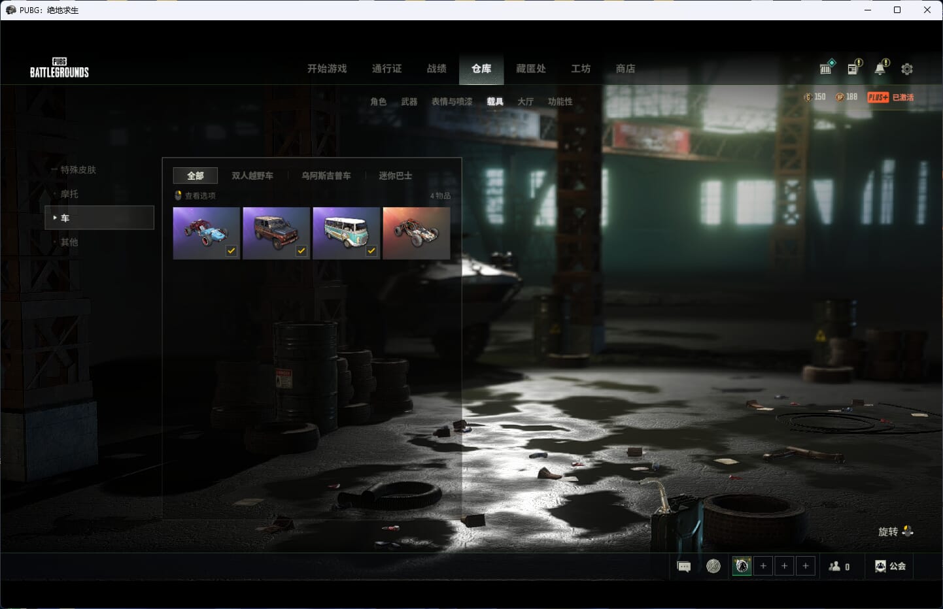Click the empty team slot nearest friends count
943x609 pixels.
(806, 566)
